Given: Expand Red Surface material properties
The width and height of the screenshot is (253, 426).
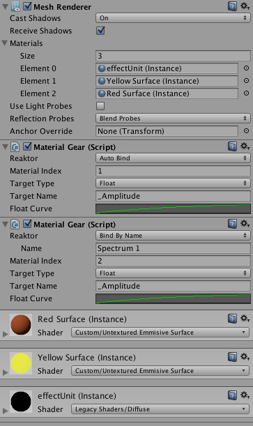Looking at the screenshot, I should (5, 334).
